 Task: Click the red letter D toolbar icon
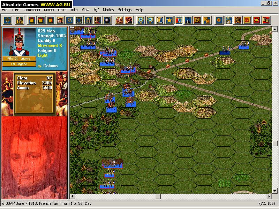coord(247,20)
